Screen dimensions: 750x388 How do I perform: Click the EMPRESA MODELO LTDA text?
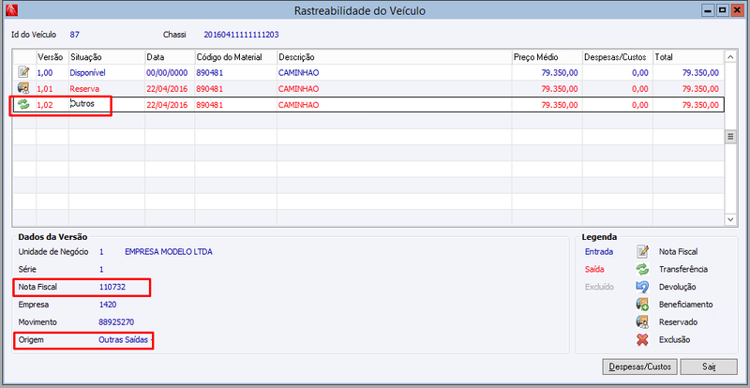(x=169, y=252)
